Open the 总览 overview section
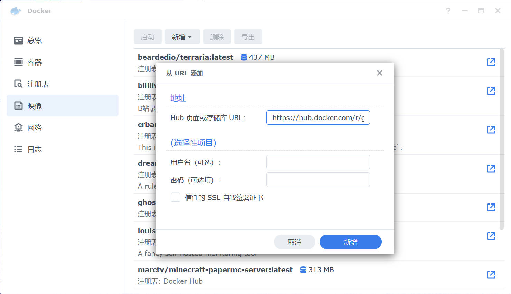 tap(63, 40)
